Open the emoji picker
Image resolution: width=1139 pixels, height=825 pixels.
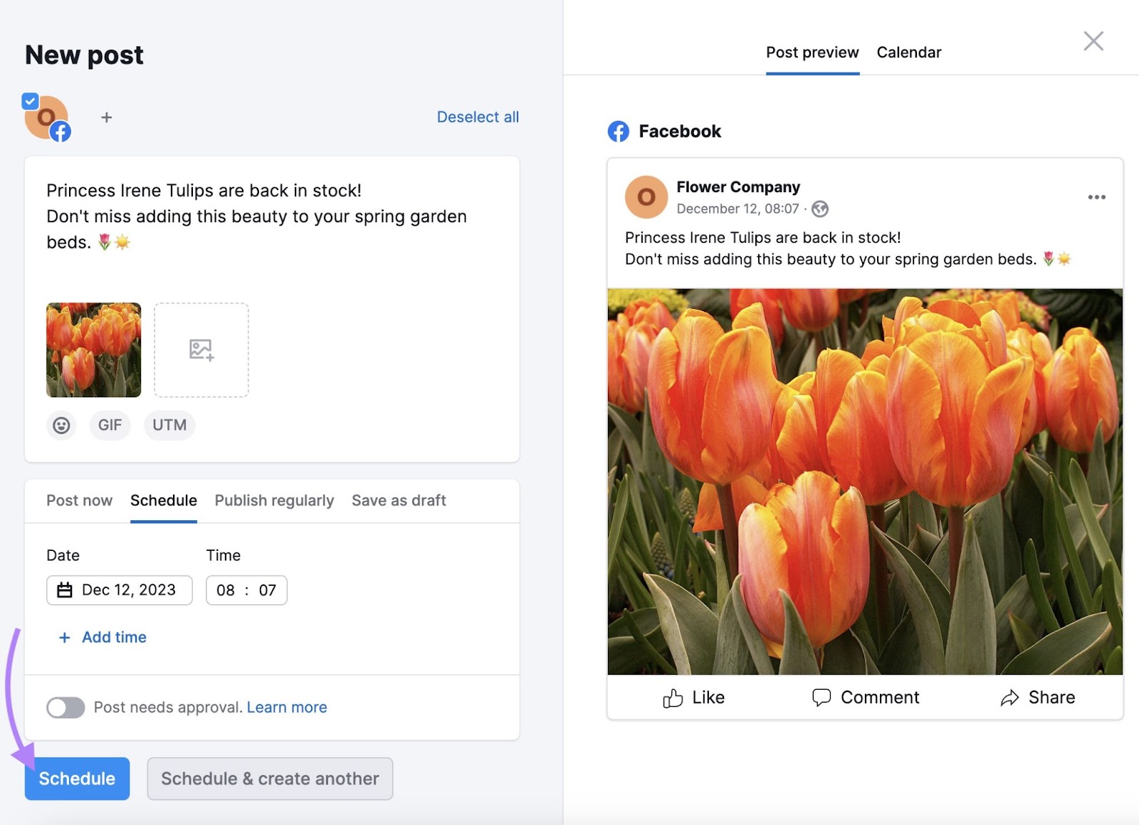point(62,425)
